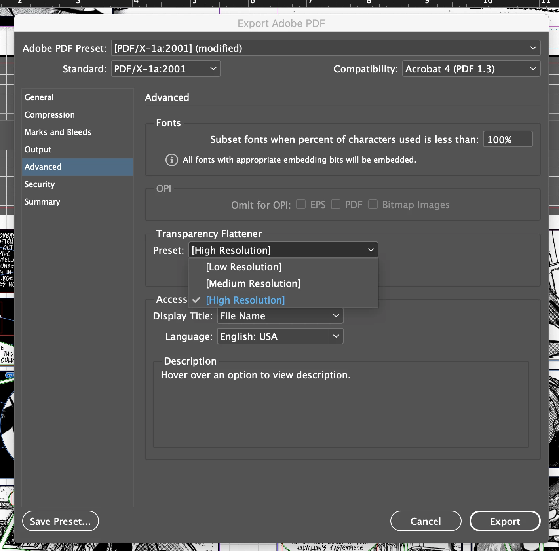
Task: Choose the [Low Resolution] flattener preset
Action: pos(283,267)
